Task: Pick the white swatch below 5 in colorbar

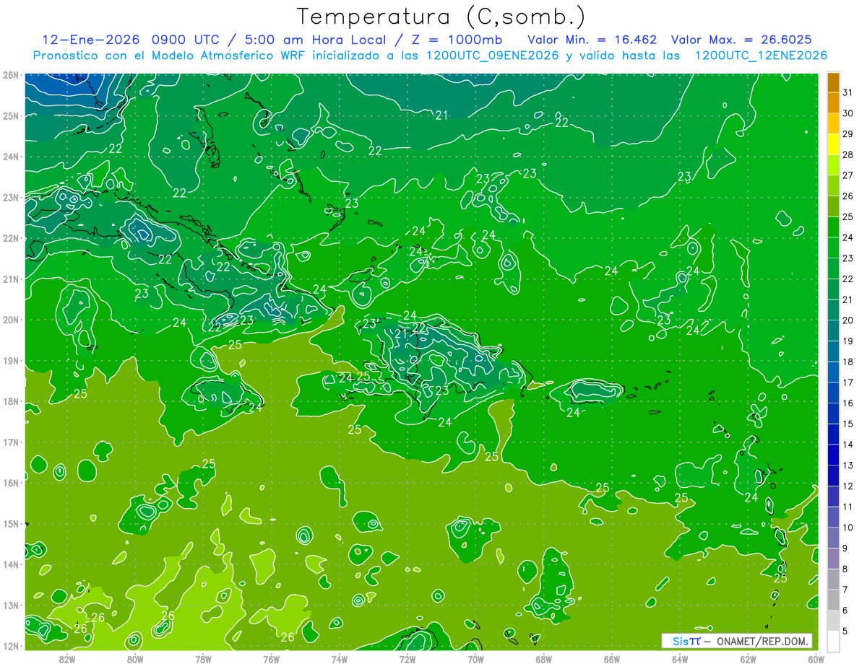Action: 834,640
